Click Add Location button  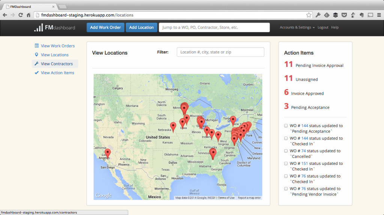(141, 27)
